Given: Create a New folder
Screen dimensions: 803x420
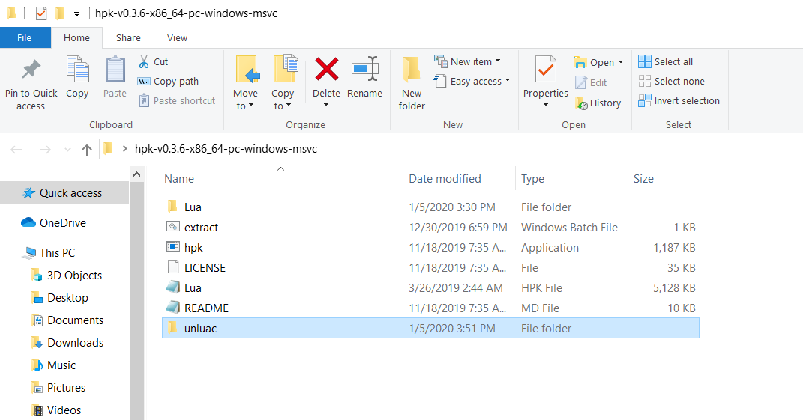Looking at the screenshot, I should pos(412,84).
